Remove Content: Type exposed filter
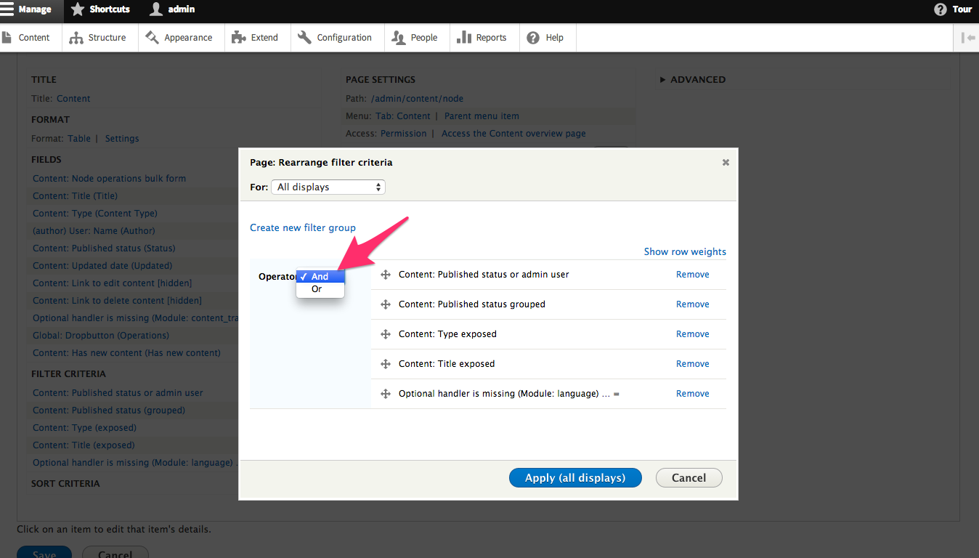979x558 pixels. pos(693,334)
